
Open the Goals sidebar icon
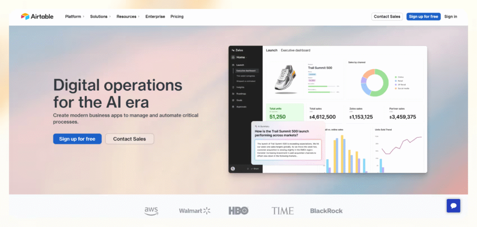point(233,100)
